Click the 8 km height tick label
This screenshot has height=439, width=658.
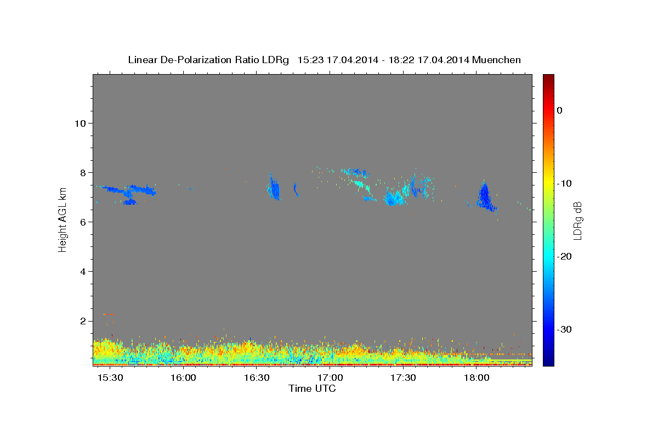point(83,172)
